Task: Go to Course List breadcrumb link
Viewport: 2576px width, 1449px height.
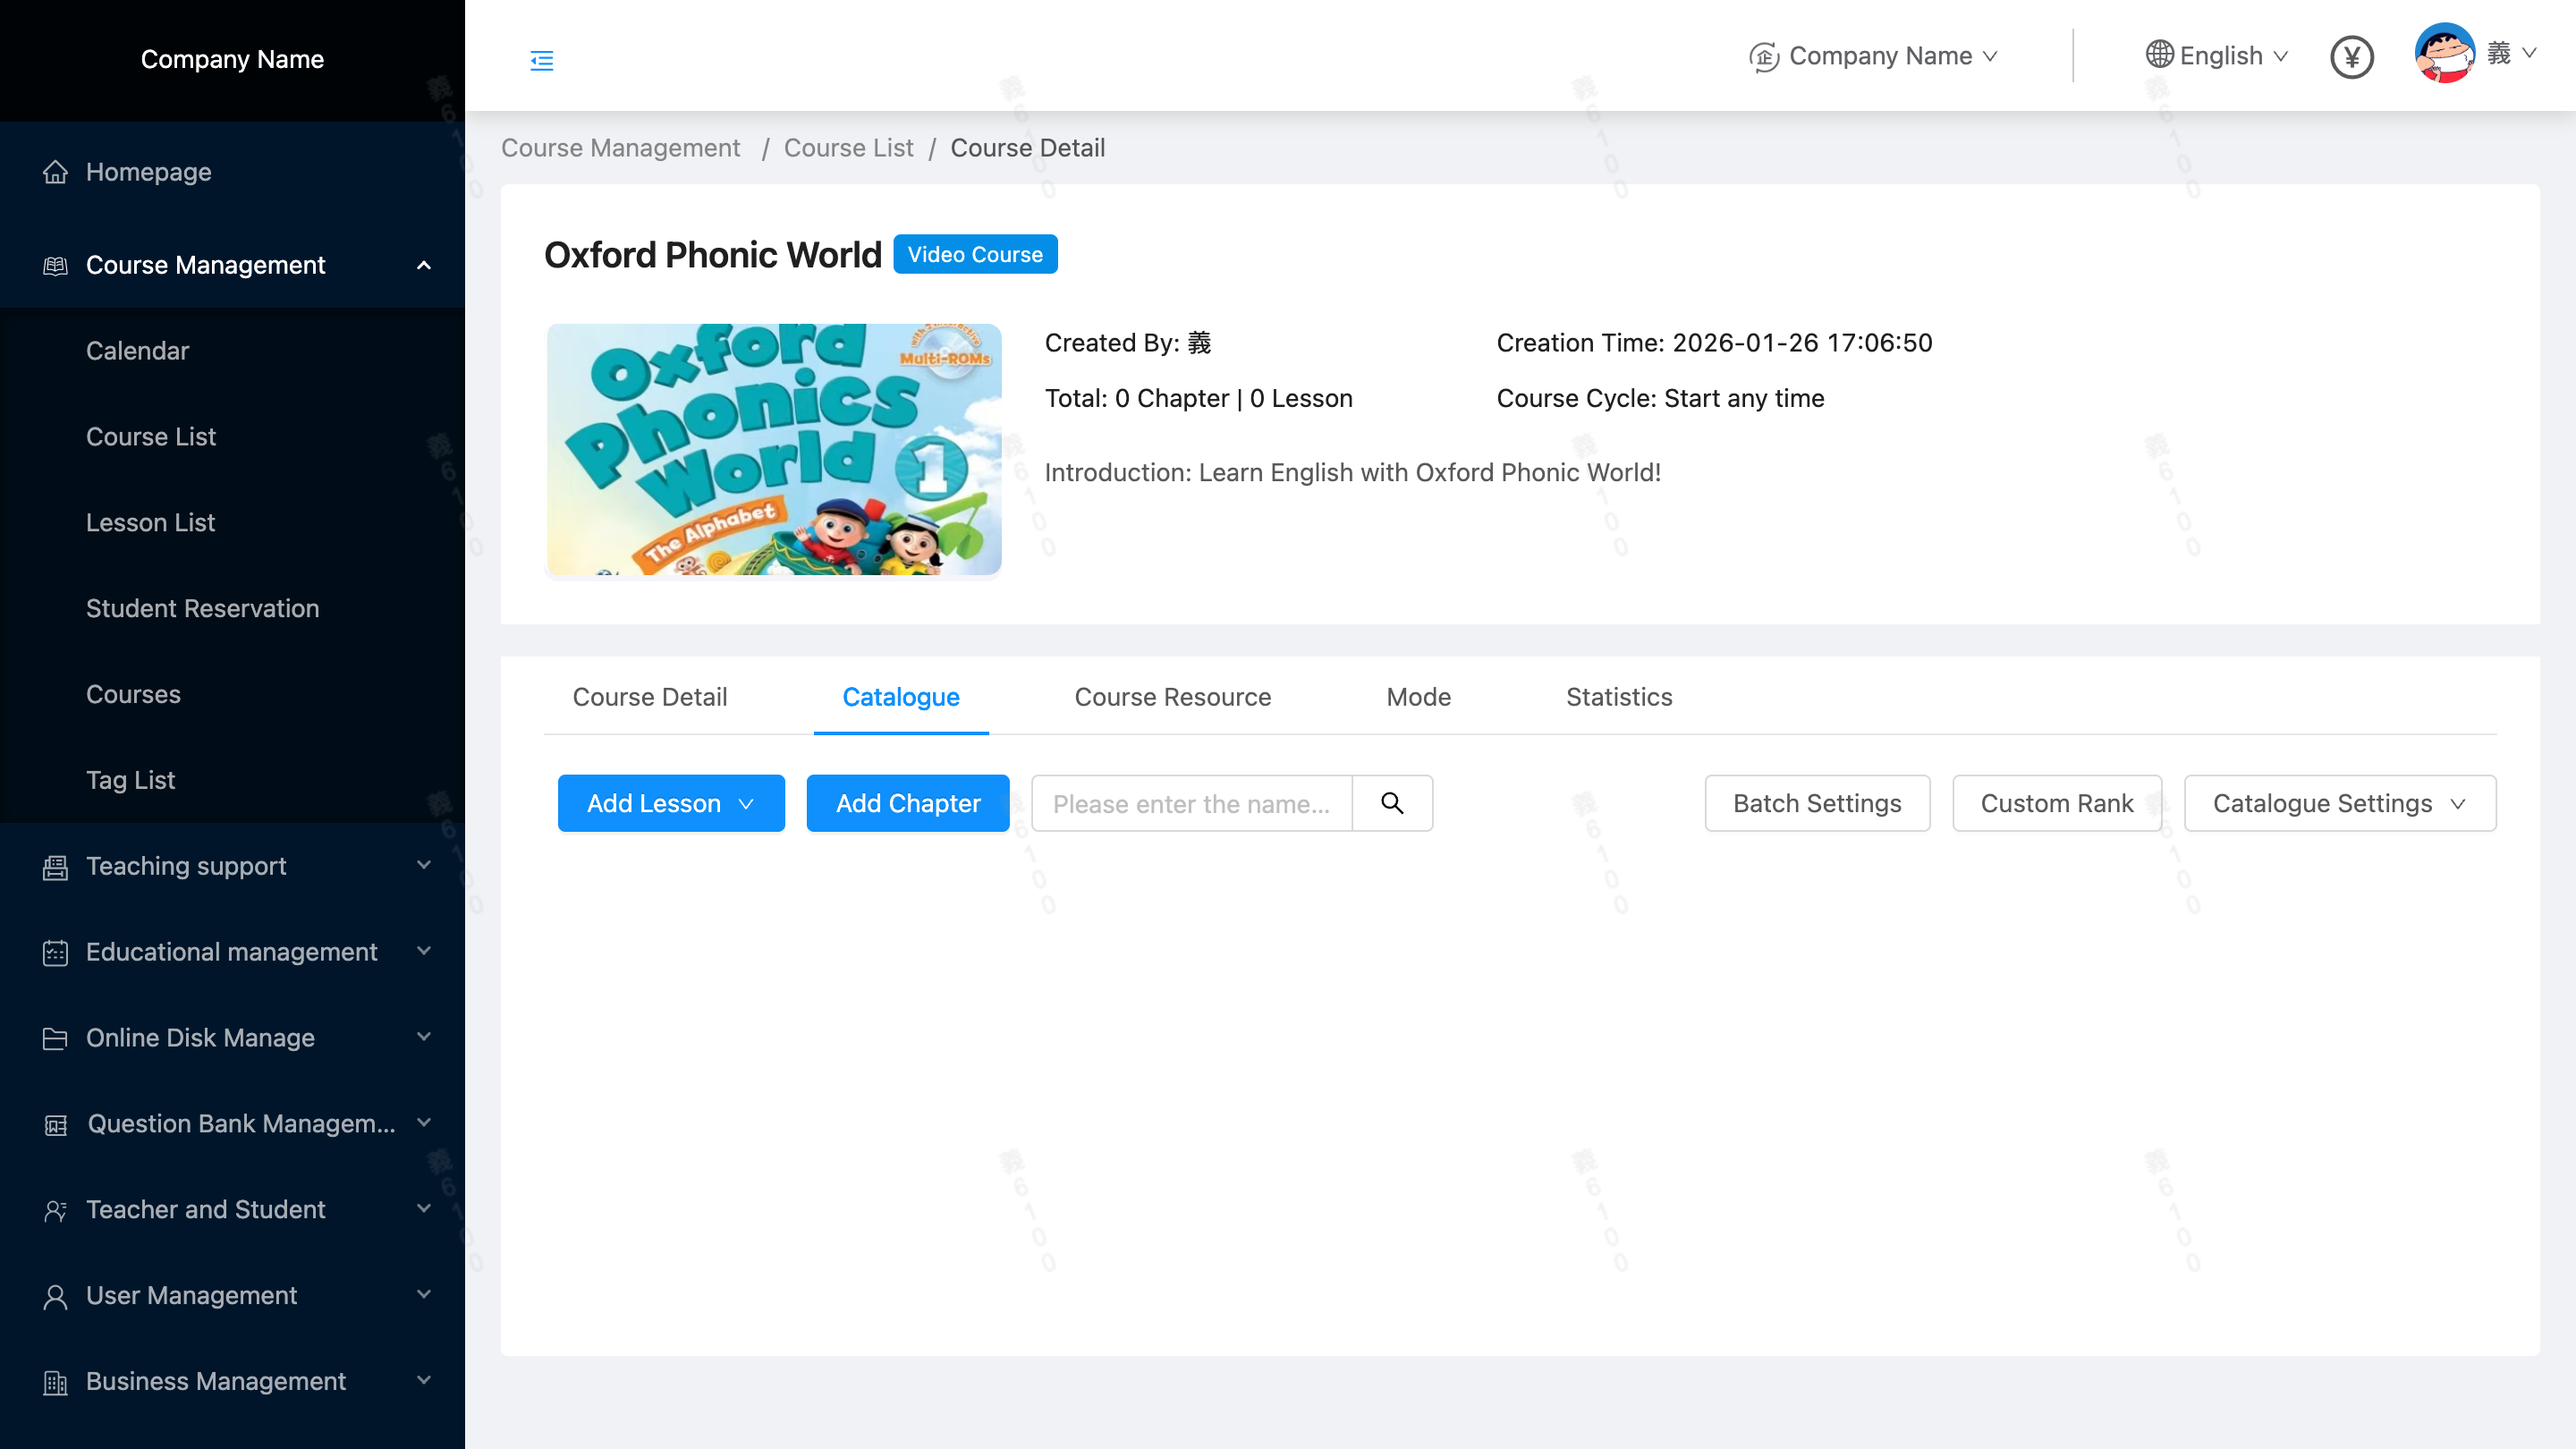Action: click(848, 148)
